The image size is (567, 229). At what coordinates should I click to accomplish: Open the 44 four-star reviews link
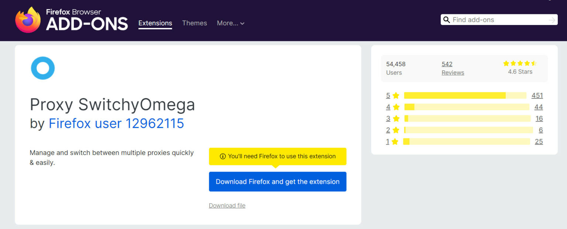[x=539, y=107]
